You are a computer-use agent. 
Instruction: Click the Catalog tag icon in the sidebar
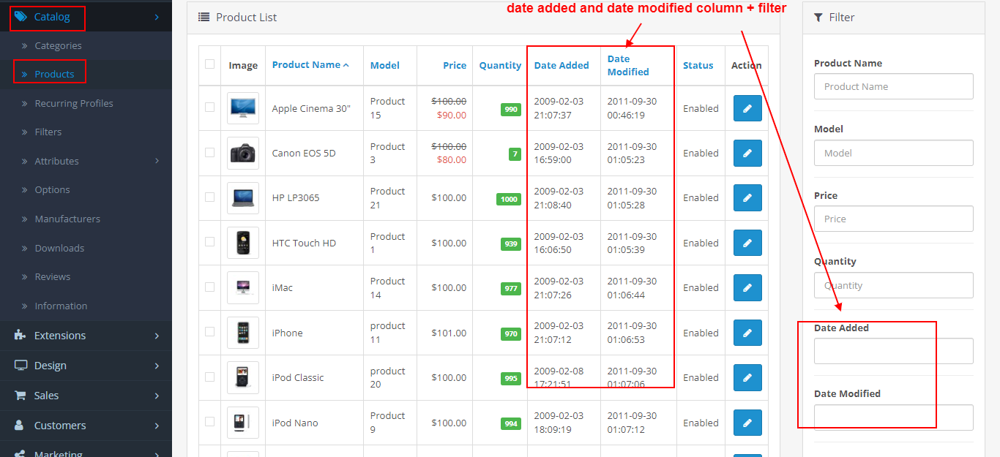pos(20,17)
